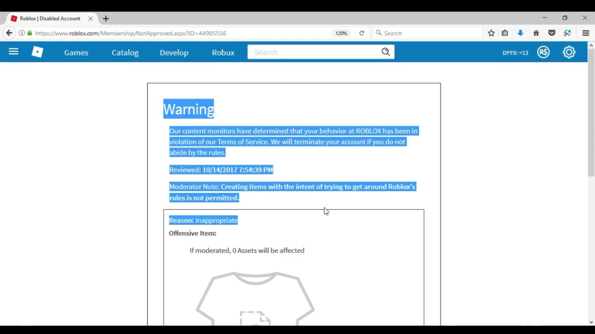The image size is (595, 334).
Task: Click the extension icon beside Pocket
Action: click(x=567, y=33)
